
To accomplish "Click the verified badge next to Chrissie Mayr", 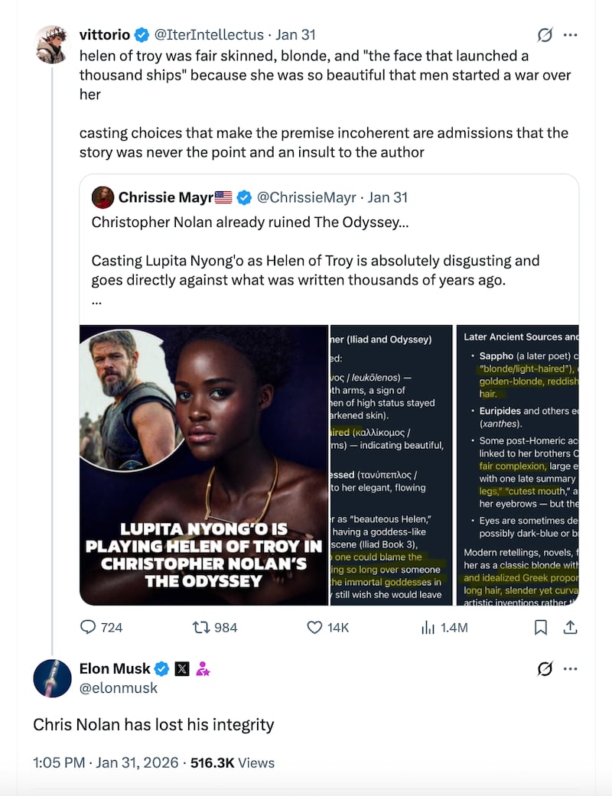I will (x=244, y=197).
